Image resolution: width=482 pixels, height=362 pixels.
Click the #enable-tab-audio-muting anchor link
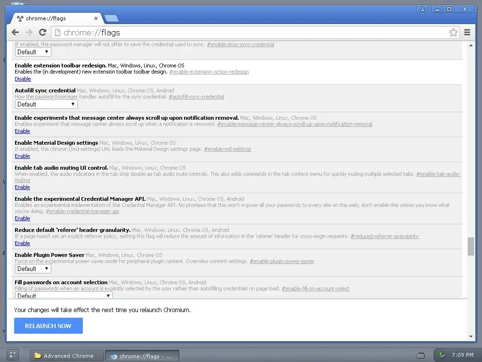[438, 174]
